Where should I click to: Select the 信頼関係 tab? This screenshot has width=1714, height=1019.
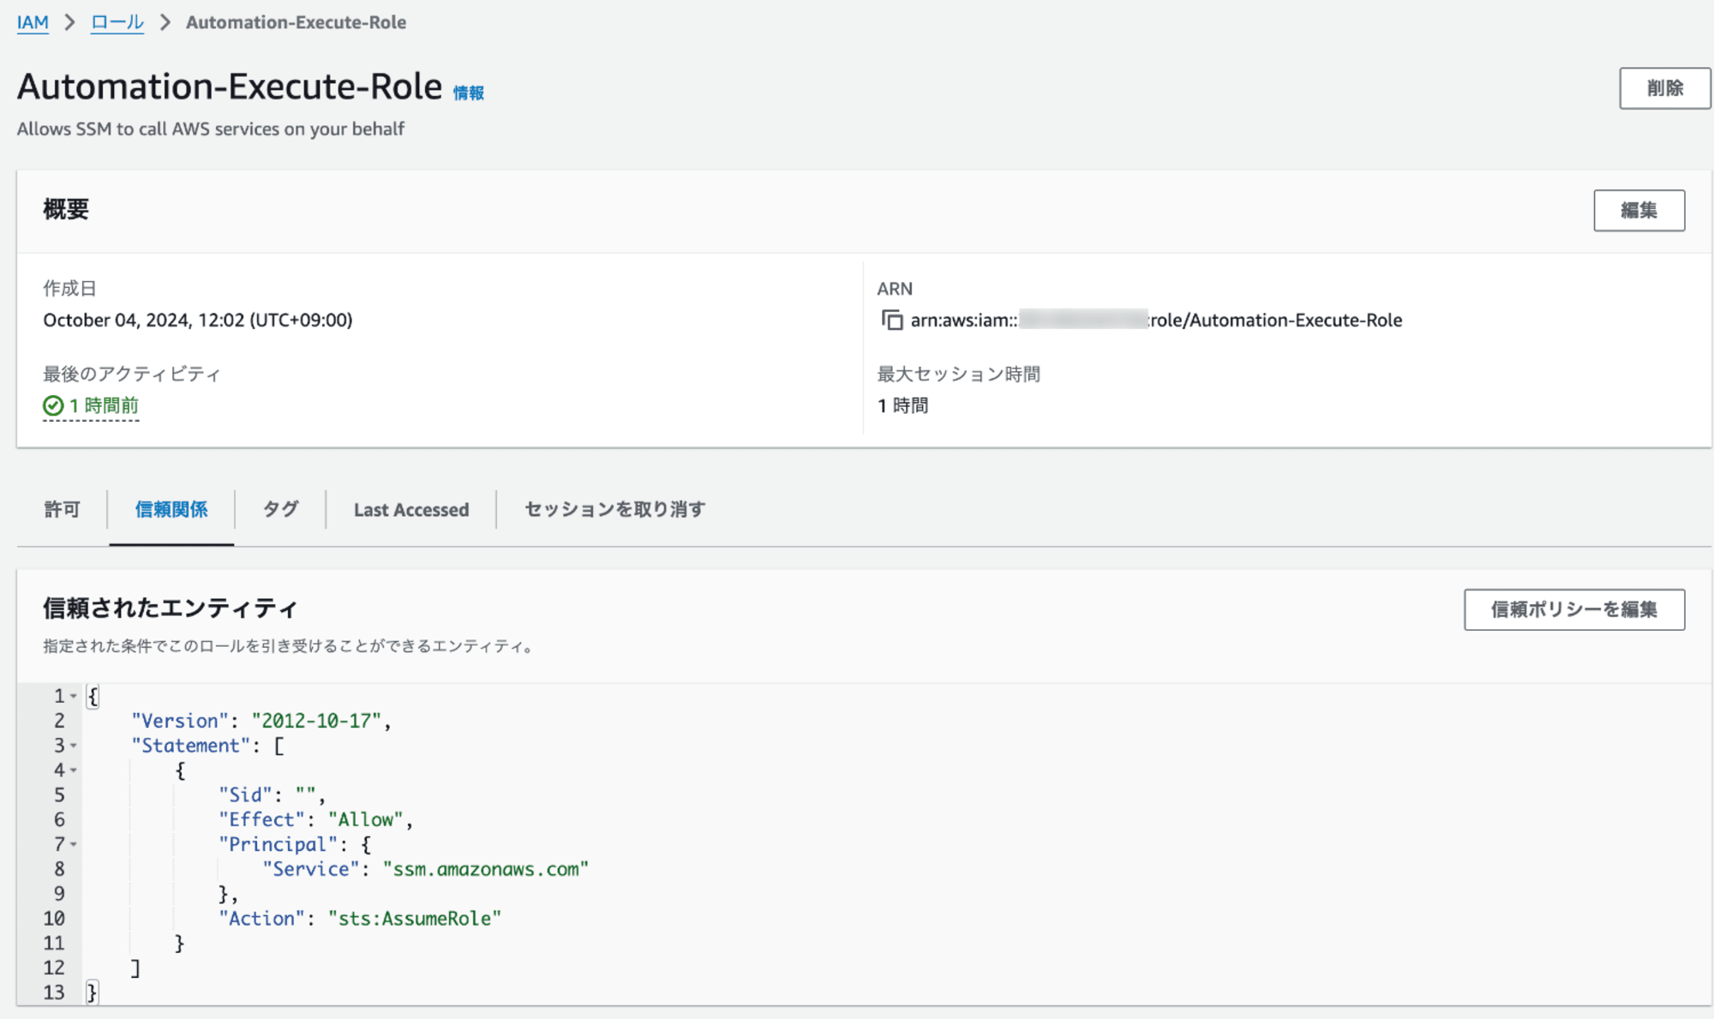(171, 509)
